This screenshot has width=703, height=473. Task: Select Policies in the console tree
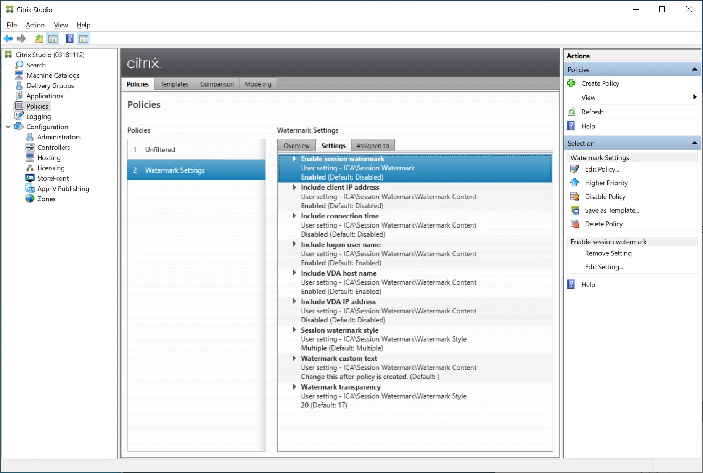click(x=37, y=106)
